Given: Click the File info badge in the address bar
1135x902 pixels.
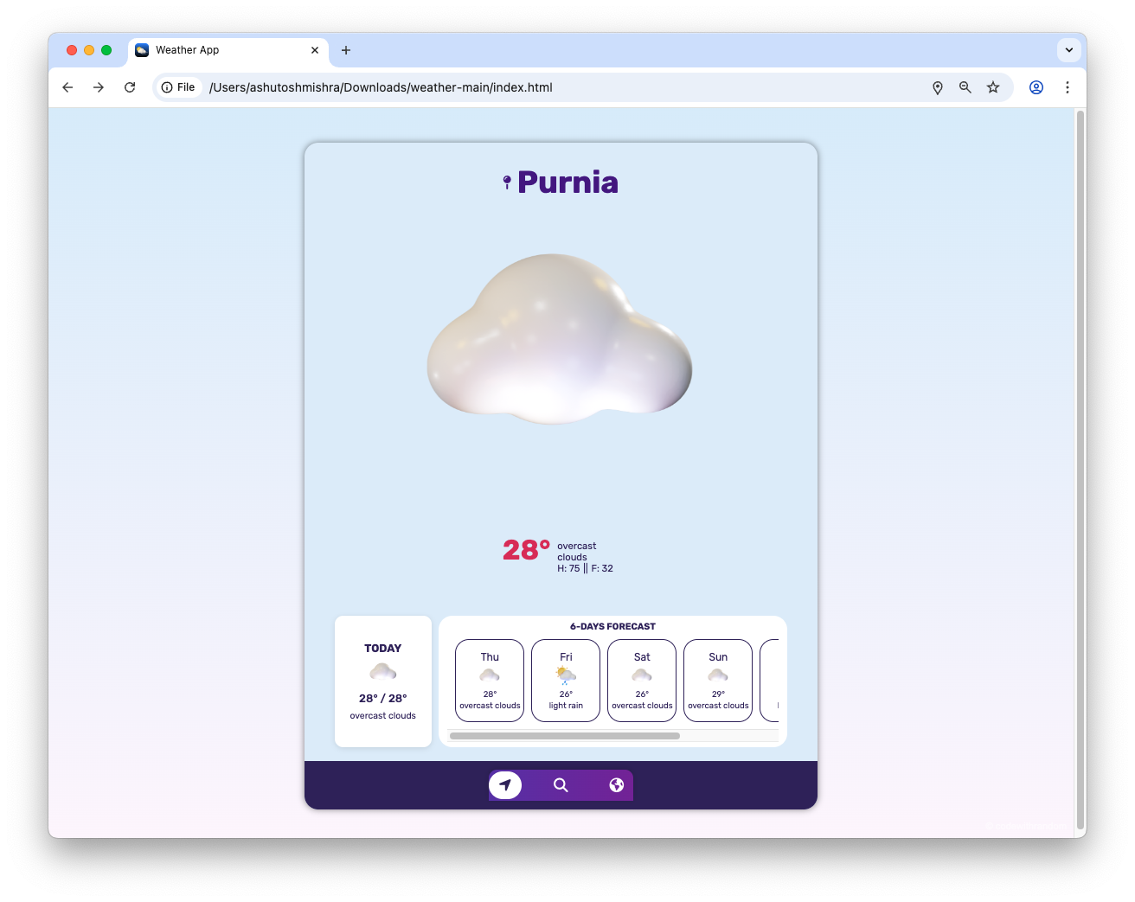Looking at the screenshot, I should (178, 87).
